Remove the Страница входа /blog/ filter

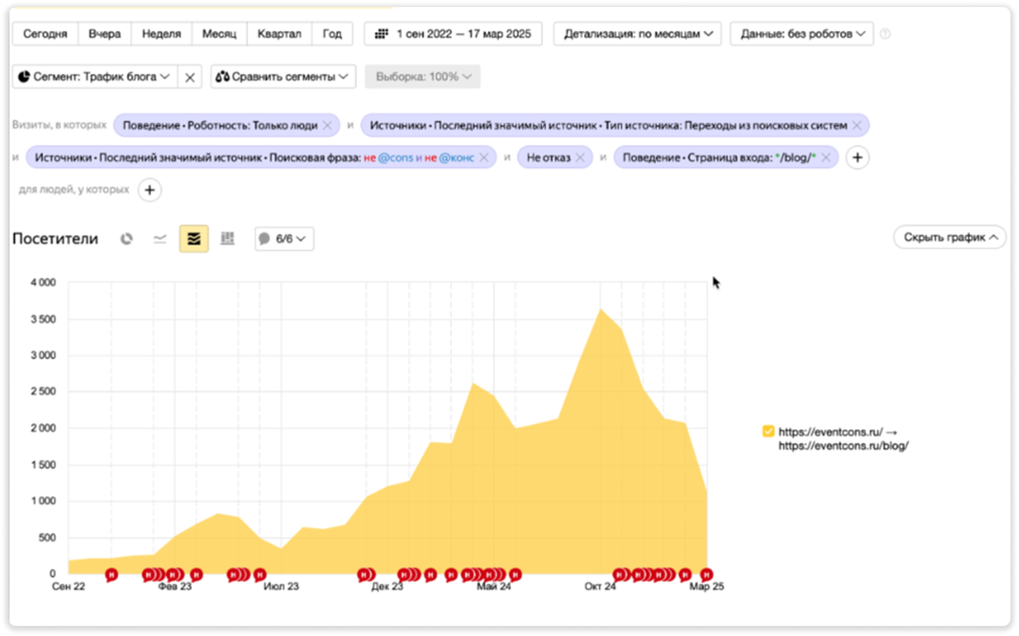tap(826, 158)
